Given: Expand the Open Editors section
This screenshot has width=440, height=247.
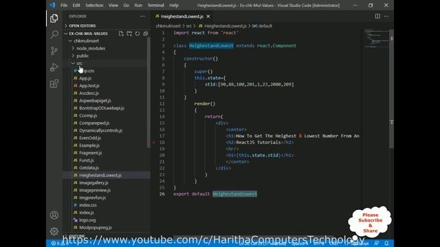Looking at the screenshot, I should [82, 26].
